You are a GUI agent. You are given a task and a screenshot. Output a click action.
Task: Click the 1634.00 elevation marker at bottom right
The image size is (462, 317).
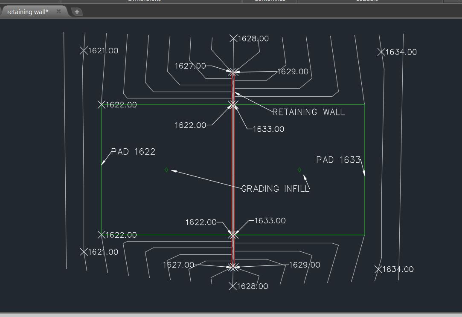[x=378, y=269]
